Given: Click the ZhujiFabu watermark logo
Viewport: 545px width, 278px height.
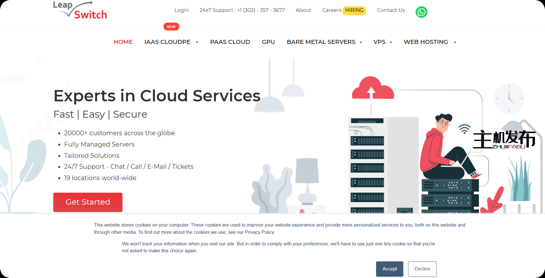Looking at the screenshot, I should coord(504,139).
